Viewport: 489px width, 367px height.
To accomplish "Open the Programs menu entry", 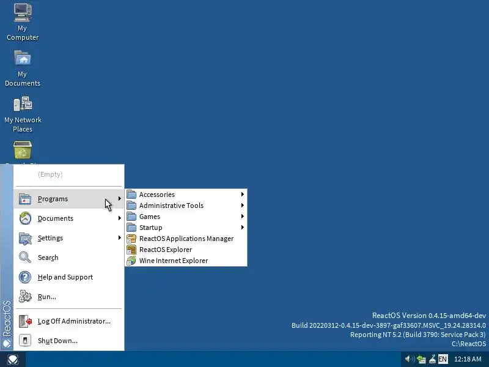I will coord(68,199).
